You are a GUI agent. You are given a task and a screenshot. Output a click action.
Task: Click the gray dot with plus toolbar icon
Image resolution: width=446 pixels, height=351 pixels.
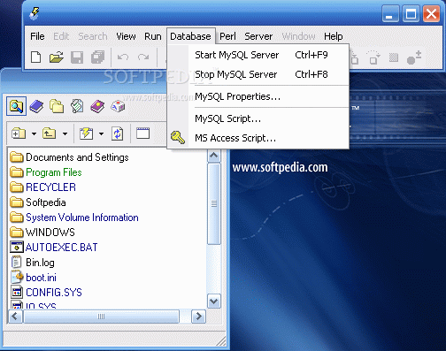coord(414,57)
